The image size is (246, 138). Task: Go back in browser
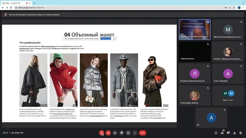pos(3,8)
